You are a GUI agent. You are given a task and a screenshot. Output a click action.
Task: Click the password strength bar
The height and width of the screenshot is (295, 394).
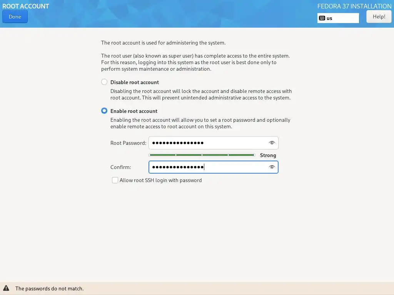click(202, 155)
